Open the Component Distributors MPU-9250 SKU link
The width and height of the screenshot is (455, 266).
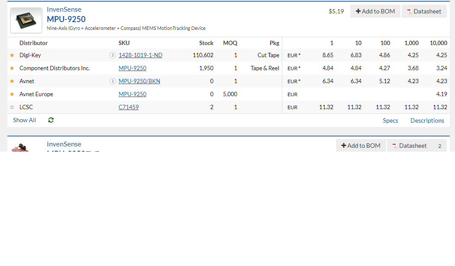pos(132,68)
